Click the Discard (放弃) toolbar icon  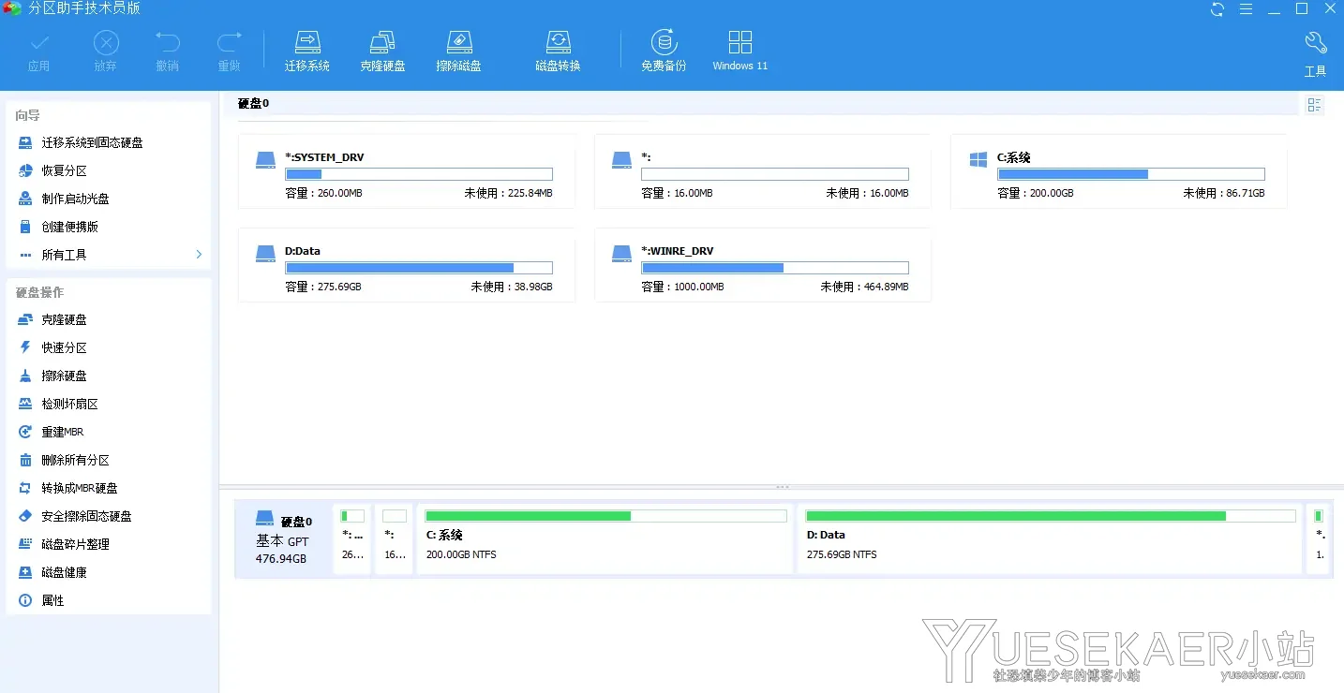click(106, 42)
